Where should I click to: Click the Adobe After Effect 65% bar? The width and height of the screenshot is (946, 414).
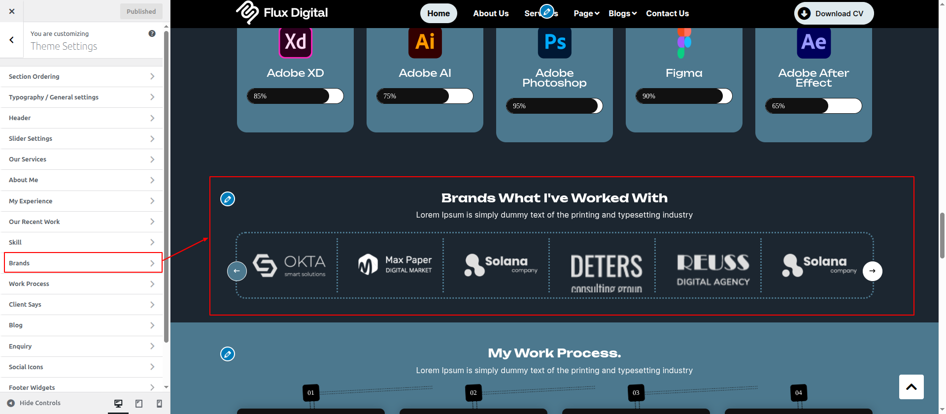[813, 106]
